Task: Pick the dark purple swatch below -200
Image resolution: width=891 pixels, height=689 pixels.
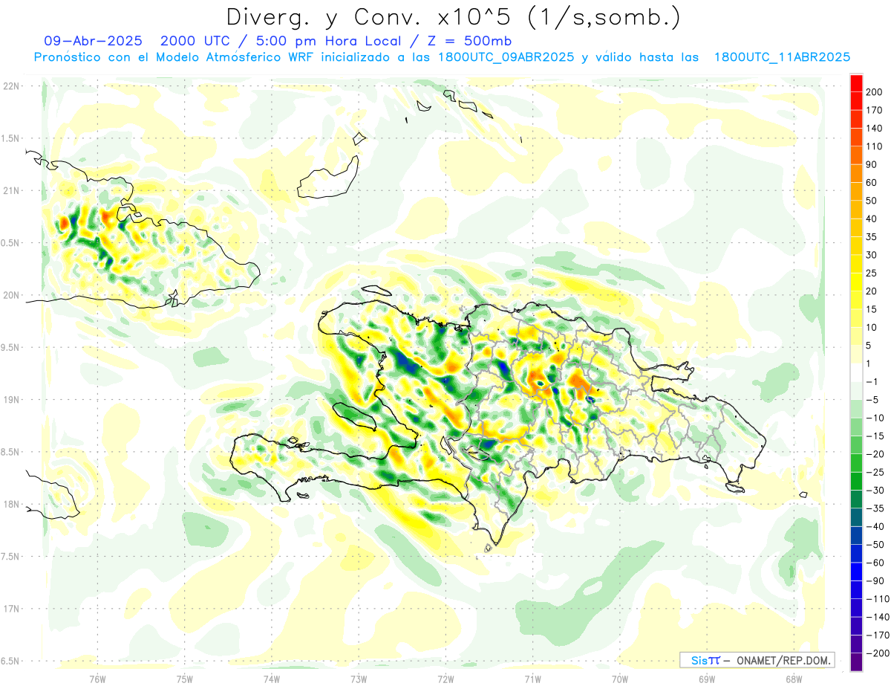Action: (856, 662)
